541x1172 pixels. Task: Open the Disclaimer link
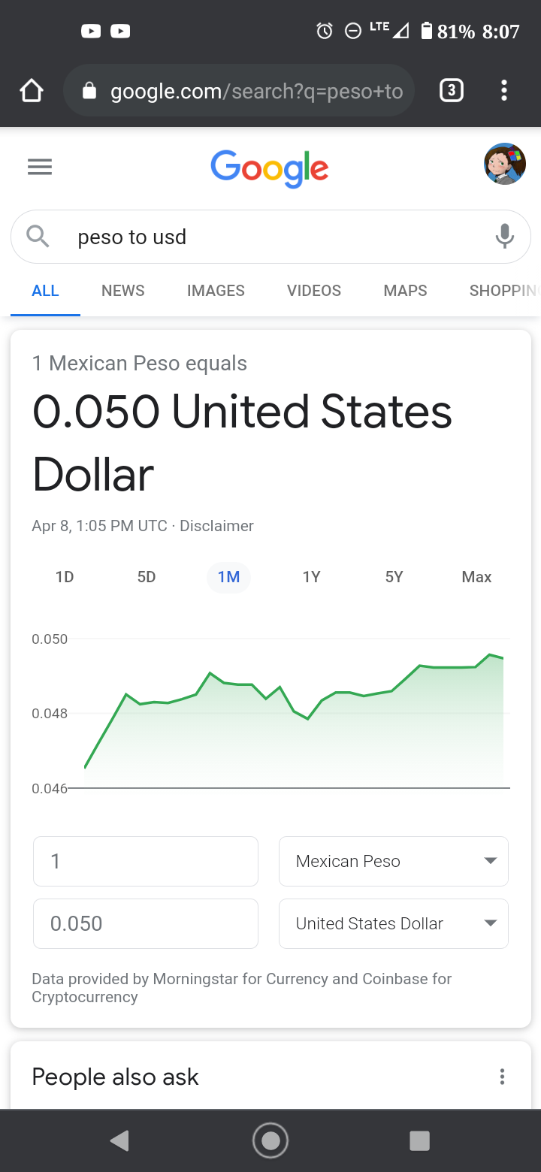(216, 526)
